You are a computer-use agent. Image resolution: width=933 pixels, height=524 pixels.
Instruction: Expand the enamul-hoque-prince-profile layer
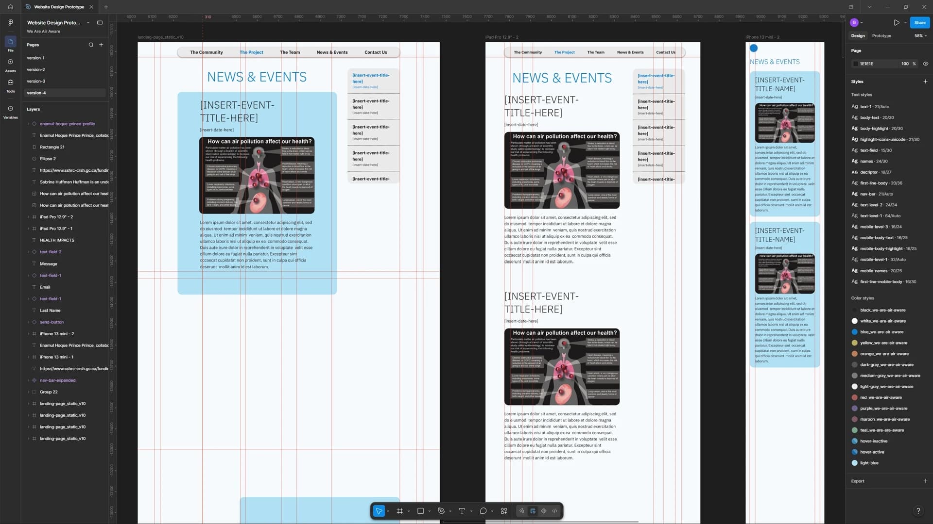[x=28, y=124]
